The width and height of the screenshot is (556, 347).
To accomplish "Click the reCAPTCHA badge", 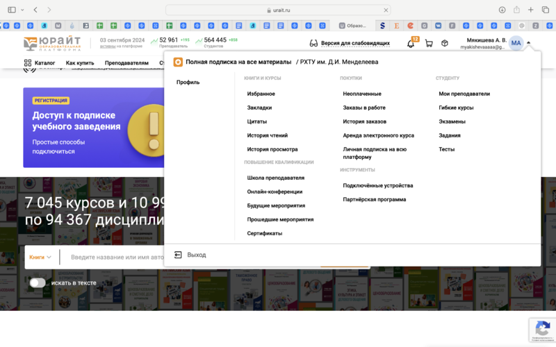I will tap(542, 330).
